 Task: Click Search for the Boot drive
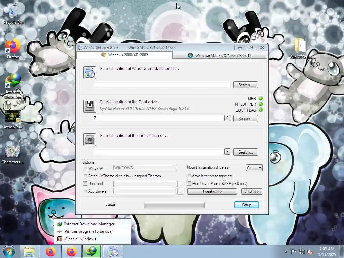(246, 119)
